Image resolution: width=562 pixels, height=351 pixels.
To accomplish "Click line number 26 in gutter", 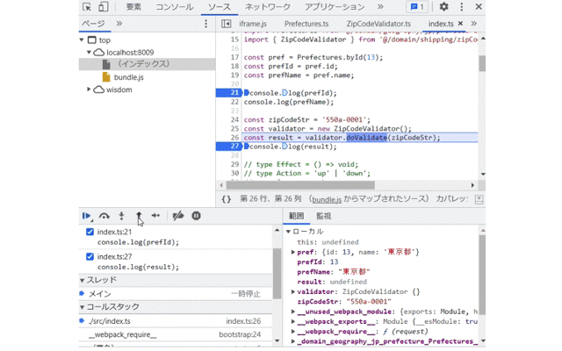I will pos(234,138).
